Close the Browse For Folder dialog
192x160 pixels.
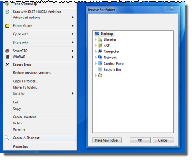click(x=172, y=9)
